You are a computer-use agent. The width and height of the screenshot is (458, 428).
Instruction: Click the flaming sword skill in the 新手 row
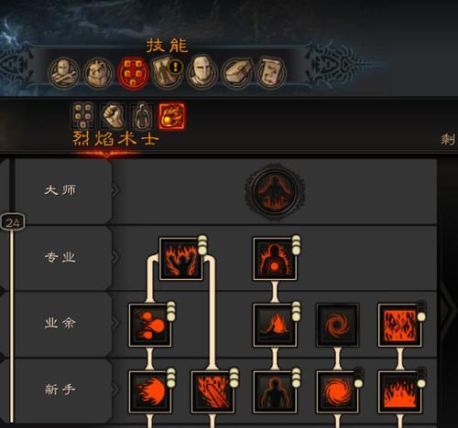[213, 392]
